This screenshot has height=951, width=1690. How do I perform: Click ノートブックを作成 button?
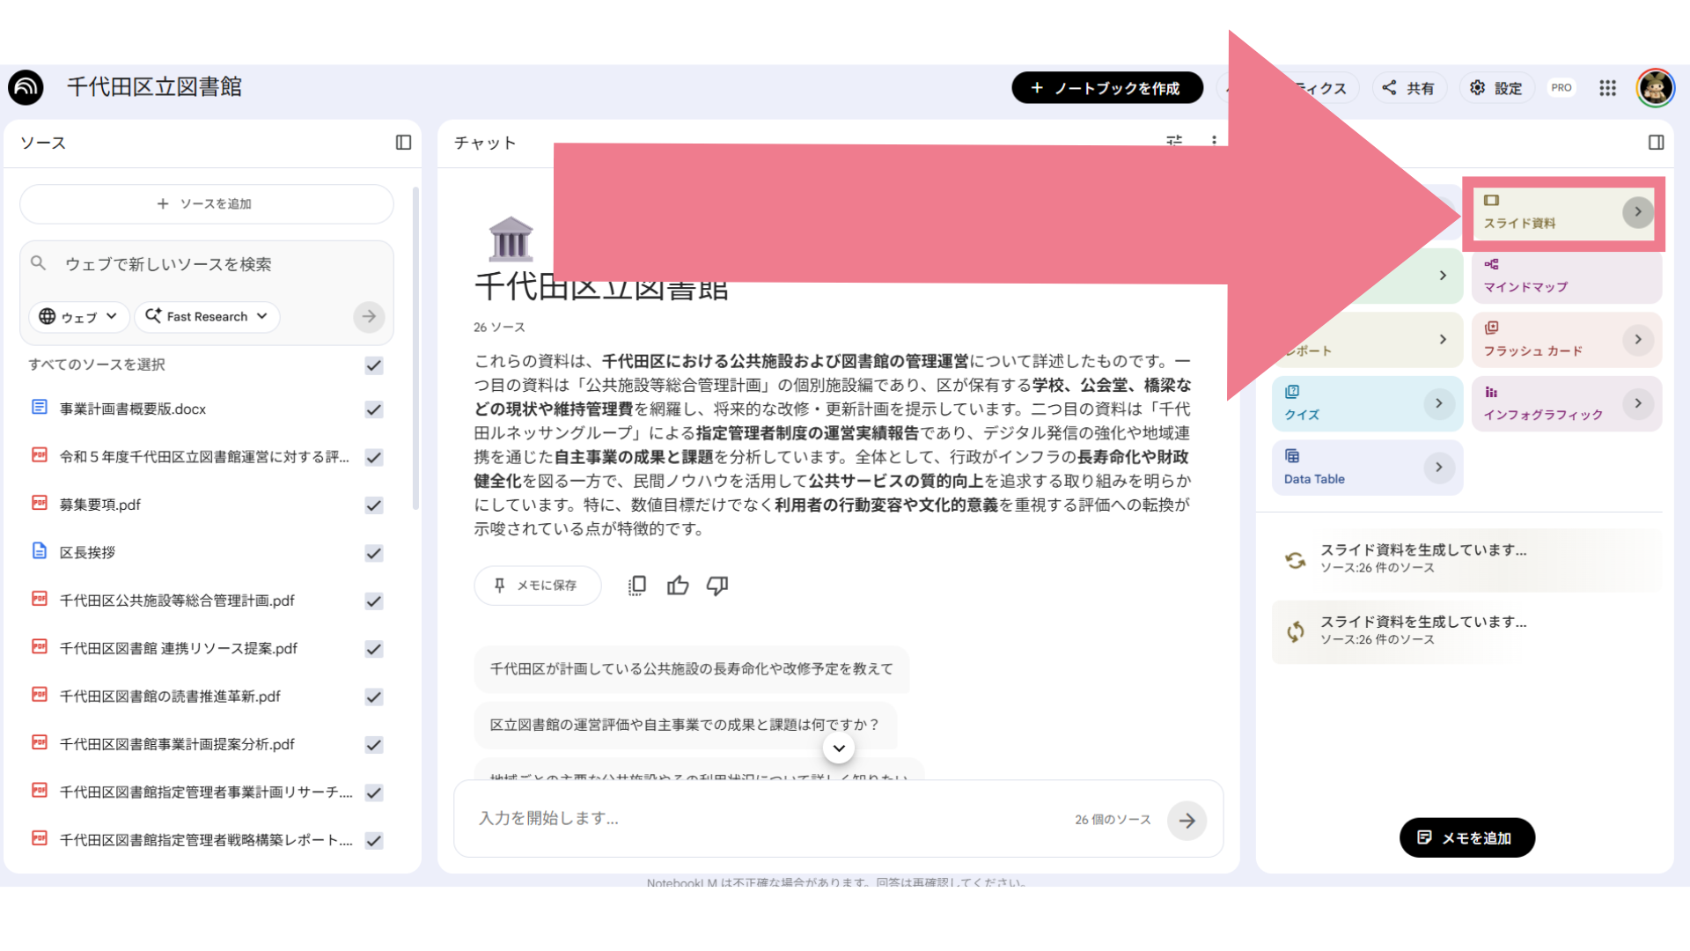[1106, 88]
